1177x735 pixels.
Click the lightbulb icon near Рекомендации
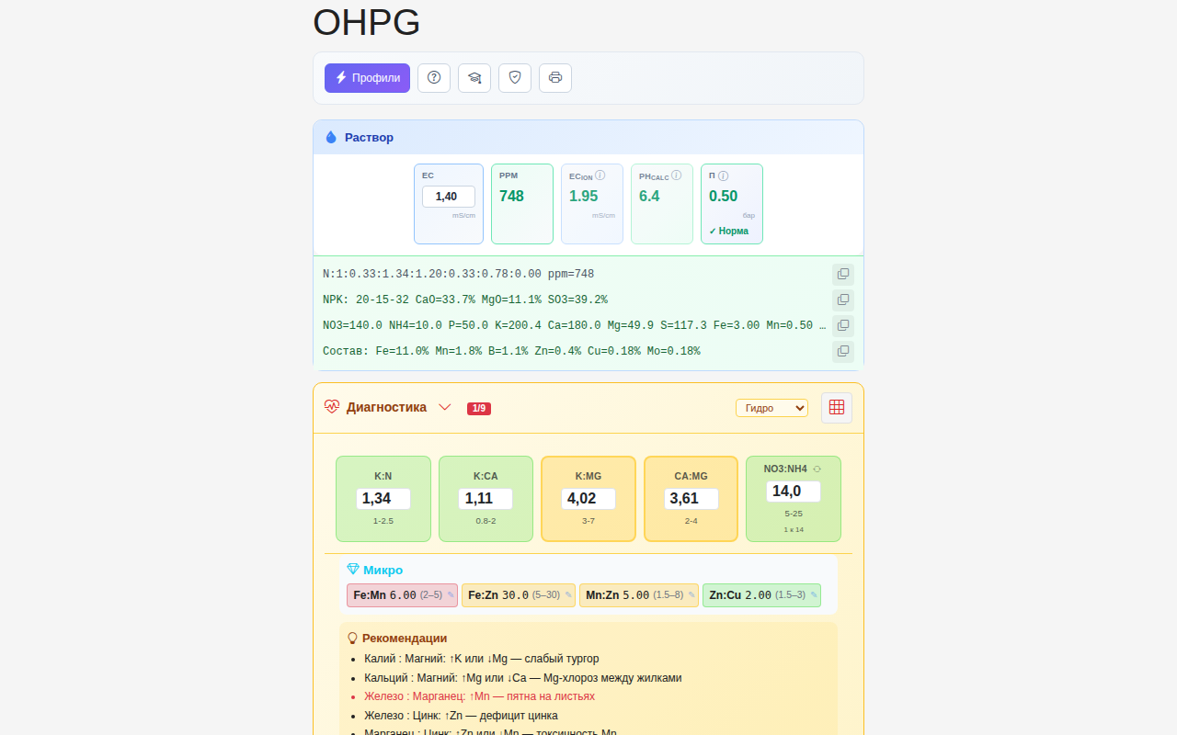(352, 638)
